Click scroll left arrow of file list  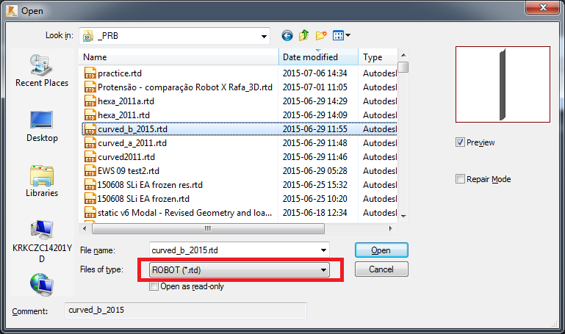[84, 228]
